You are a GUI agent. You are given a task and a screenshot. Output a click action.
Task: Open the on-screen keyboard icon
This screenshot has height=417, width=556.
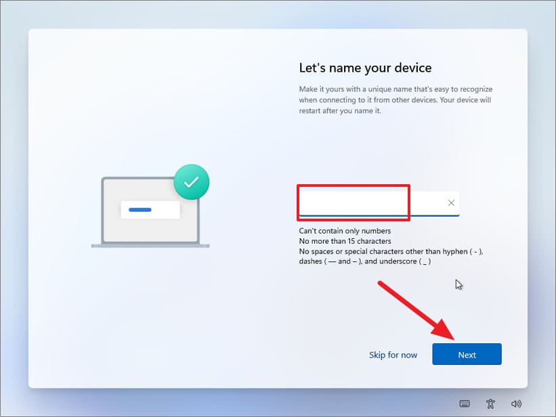[465, 403]
